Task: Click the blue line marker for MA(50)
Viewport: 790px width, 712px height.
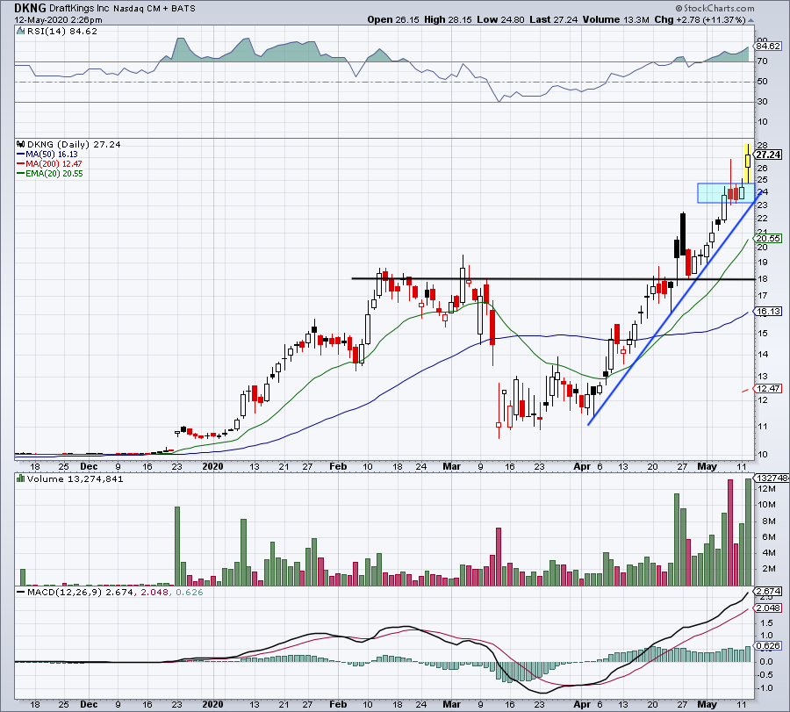Action: click(21, 155)
